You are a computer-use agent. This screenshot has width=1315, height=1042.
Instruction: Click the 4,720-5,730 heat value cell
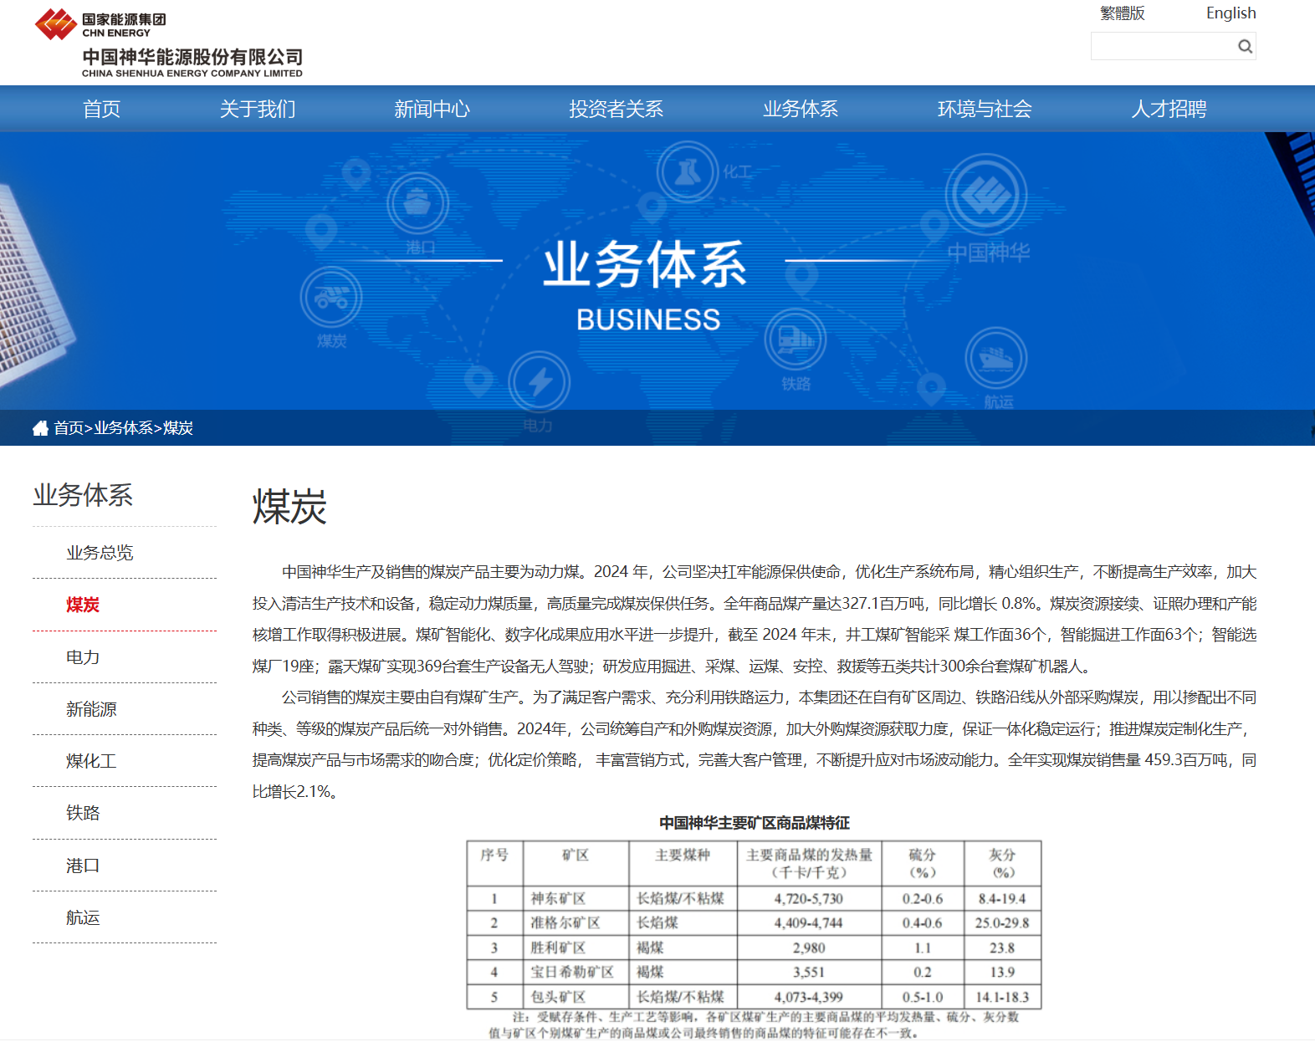808,899
